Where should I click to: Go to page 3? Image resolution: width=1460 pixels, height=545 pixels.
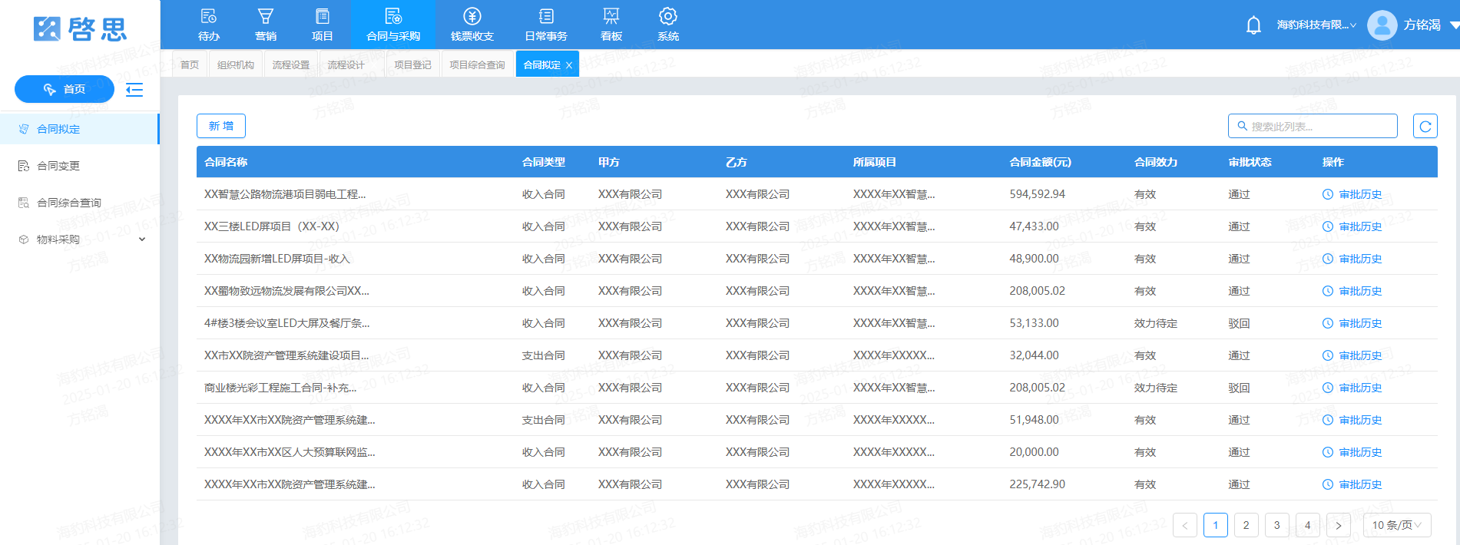[x=1277, y=525]
